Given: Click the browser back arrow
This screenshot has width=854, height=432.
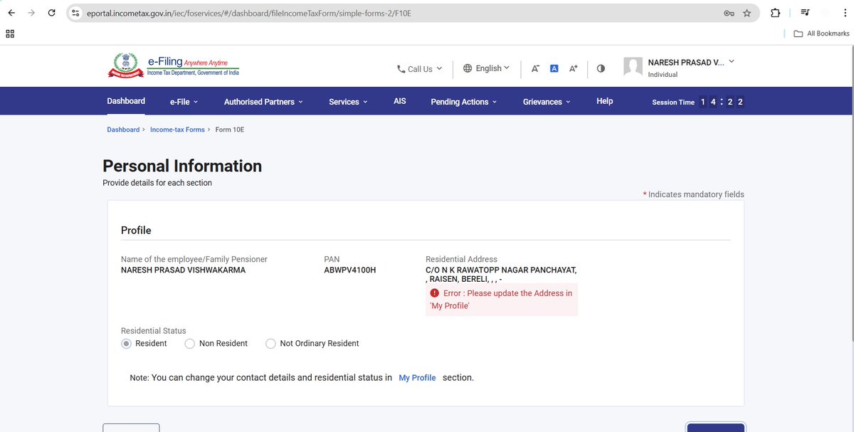Looking at the screenshot, I should pos(11,13).
